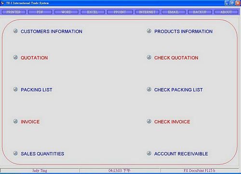Viewport: 241px width, 174px height.
Task: Click the Judy Ting status bar entry
Action: click(x=40, y=171)
